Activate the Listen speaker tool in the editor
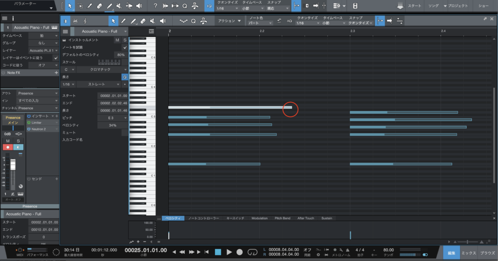This screenshot has width=498, height=261. (x=162, y=21)
